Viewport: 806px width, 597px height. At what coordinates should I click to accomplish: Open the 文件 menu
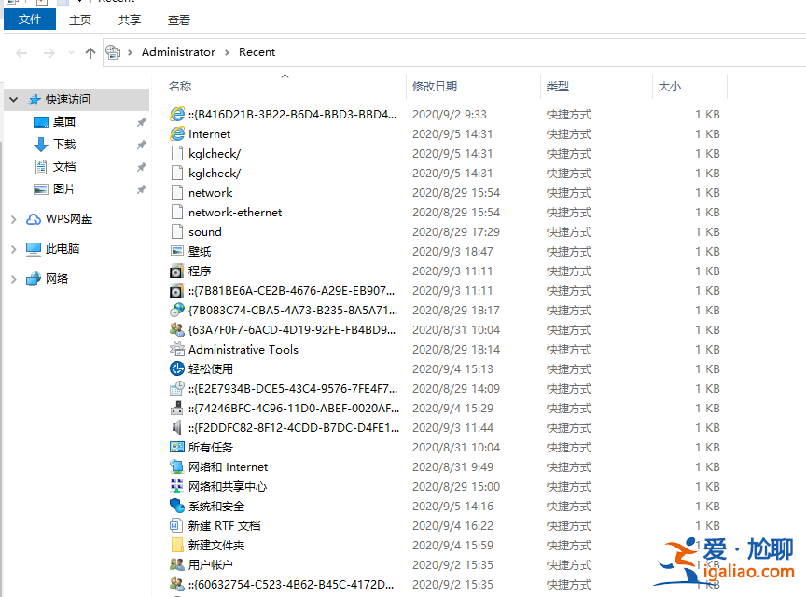[29, 19]
